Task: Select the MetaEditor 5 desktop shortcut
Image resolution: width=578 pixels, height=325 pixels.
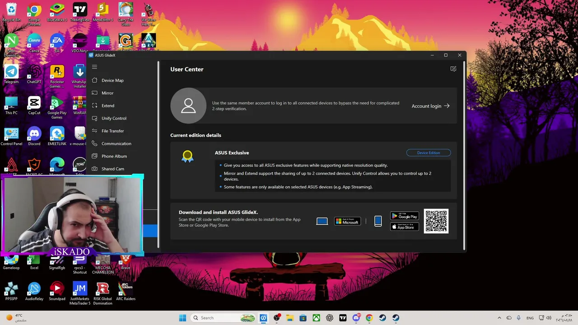Action: [x=103, y=13]
